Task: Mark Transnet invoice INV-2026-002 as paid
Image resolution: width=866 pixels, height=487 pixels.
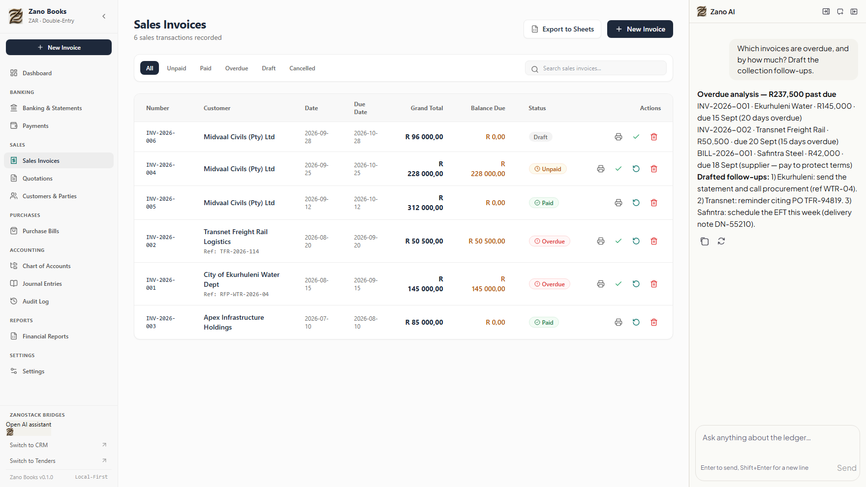Action: 619,241
